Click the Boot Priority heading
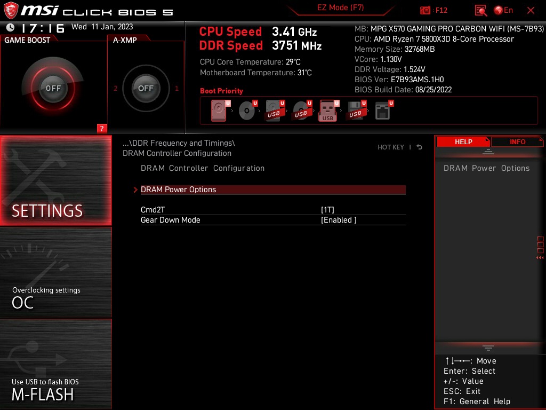Screen dimensions: 546x410 (221, 91)
